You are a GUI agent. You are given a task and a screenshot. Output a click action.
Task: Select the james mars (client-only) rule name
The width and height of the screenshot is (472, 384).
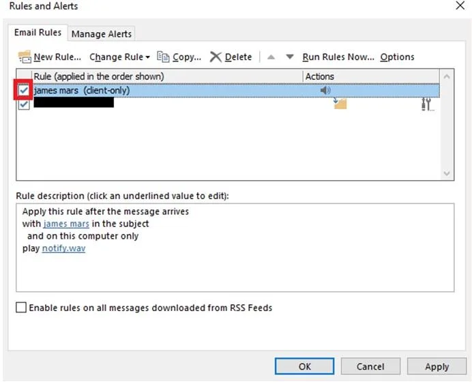tap(82, 90)
